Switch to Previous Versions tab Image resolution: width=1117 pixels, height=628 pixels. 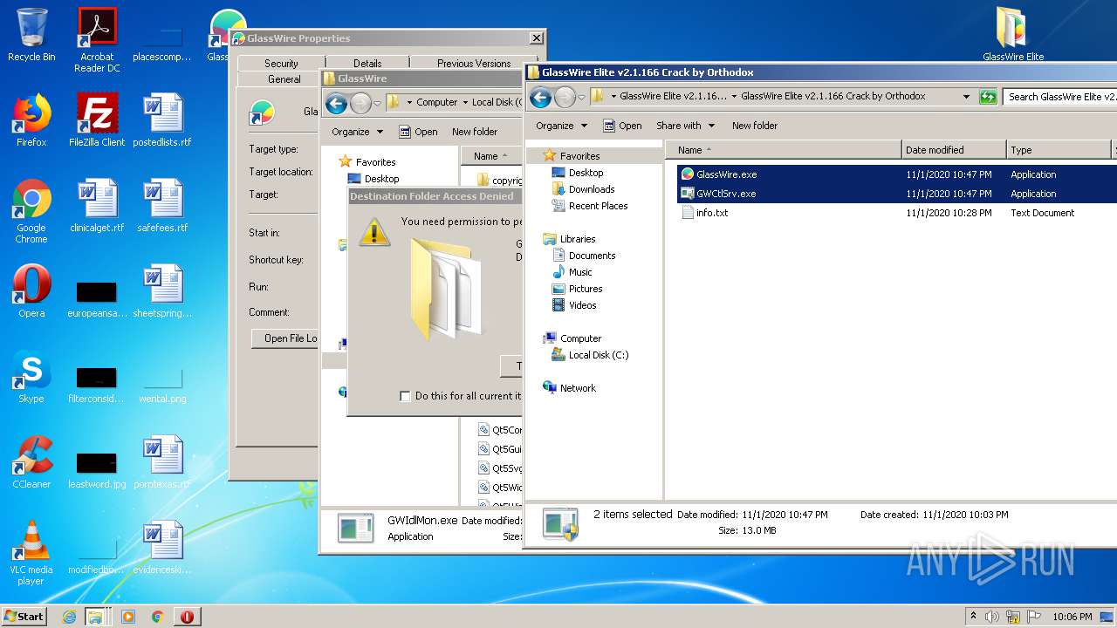click(x=474, y=63)
